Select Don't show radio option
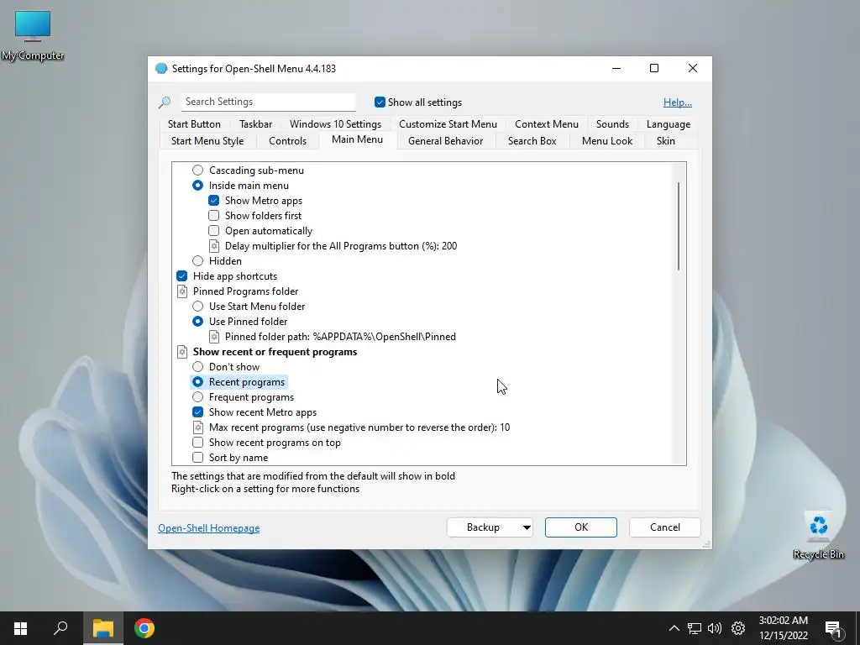Image resolution: width=860 pixels, height=645 pixels. point(197,366)
